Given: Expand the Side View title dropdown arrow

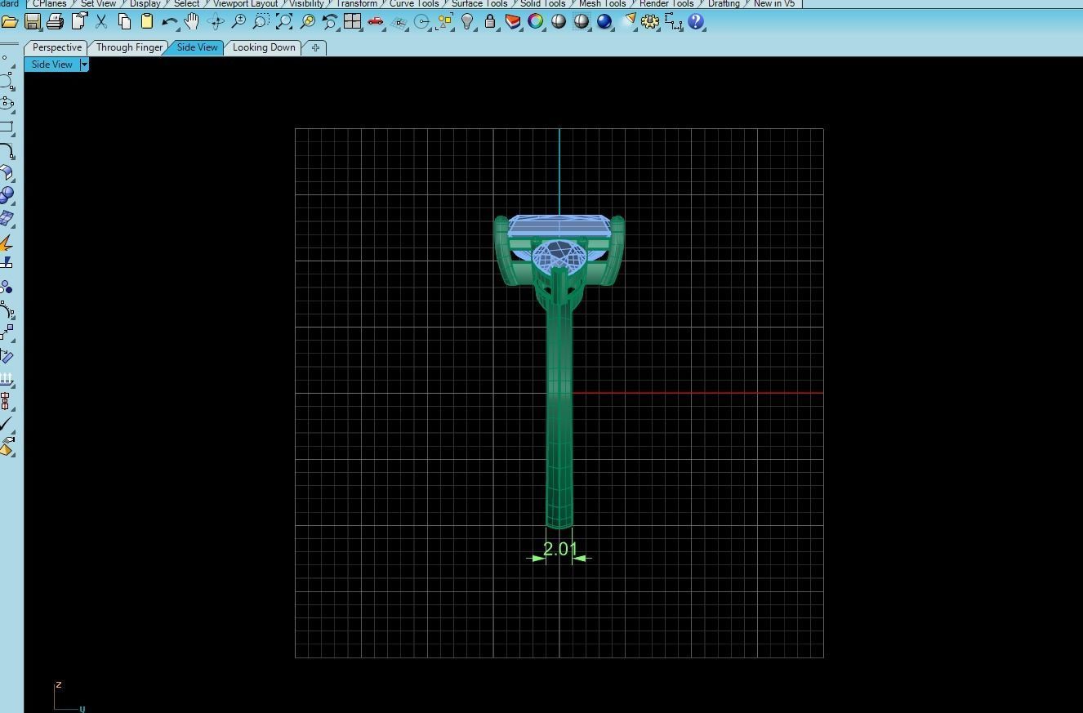Looking at the screenshot, I should [x=84, y=65].
